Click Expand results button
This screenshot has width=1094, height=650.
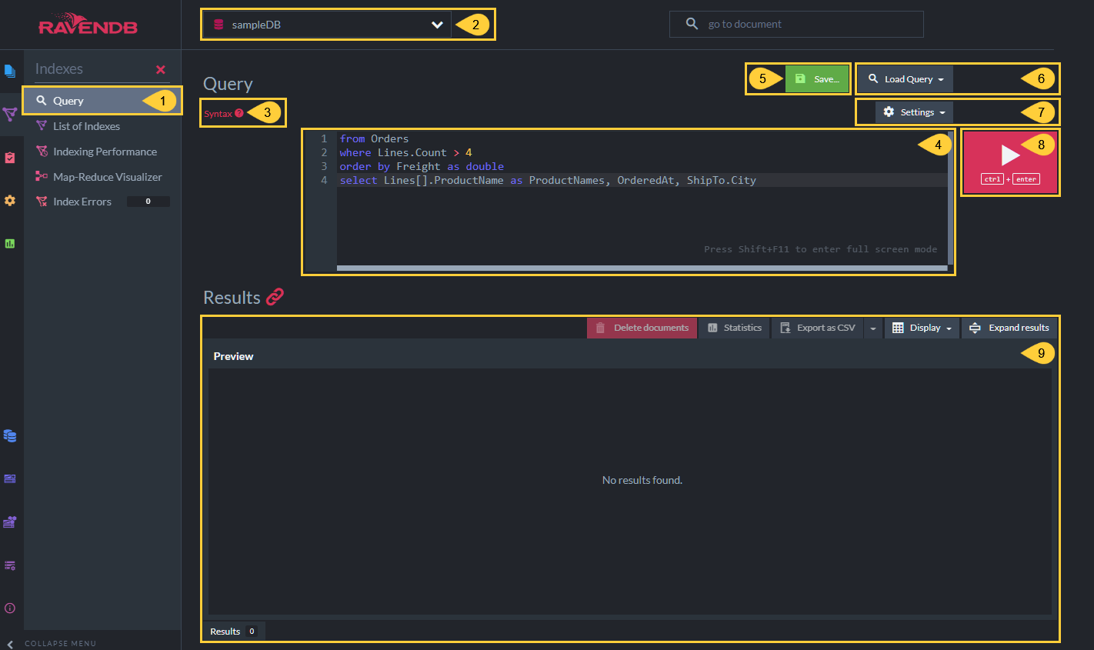(x=1009, y=328)
